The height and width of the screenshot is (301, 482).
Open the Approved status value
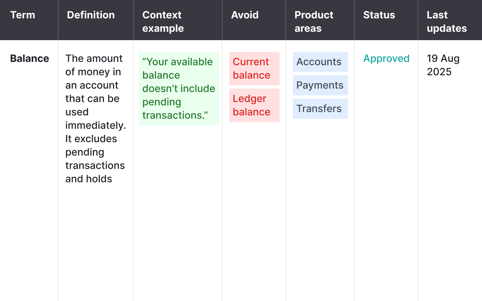(386, 59)
